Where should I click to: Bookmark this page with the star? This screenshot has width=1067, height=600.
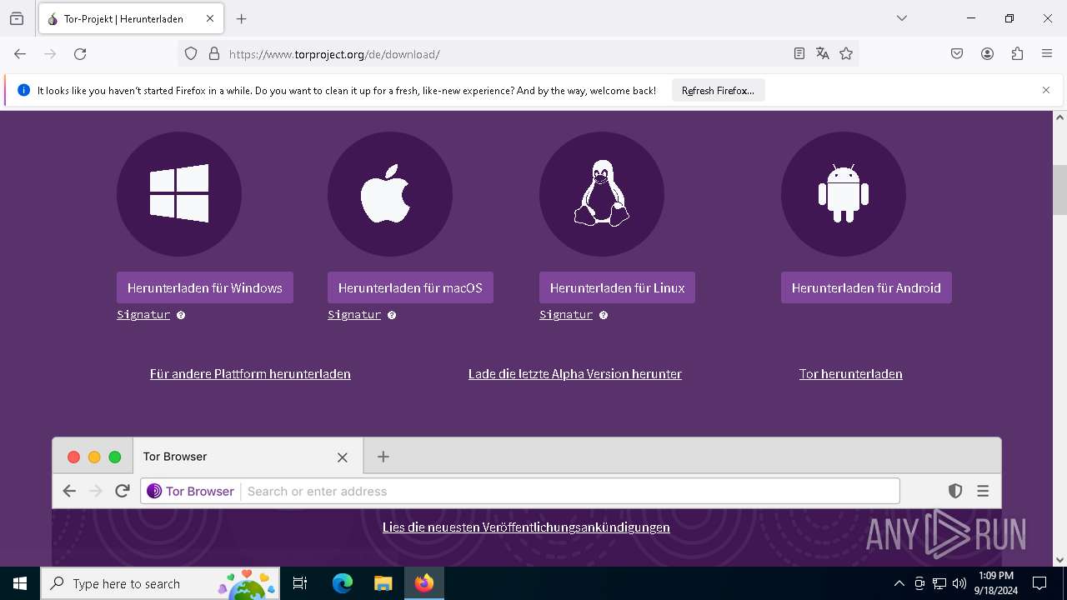point(846,54)
